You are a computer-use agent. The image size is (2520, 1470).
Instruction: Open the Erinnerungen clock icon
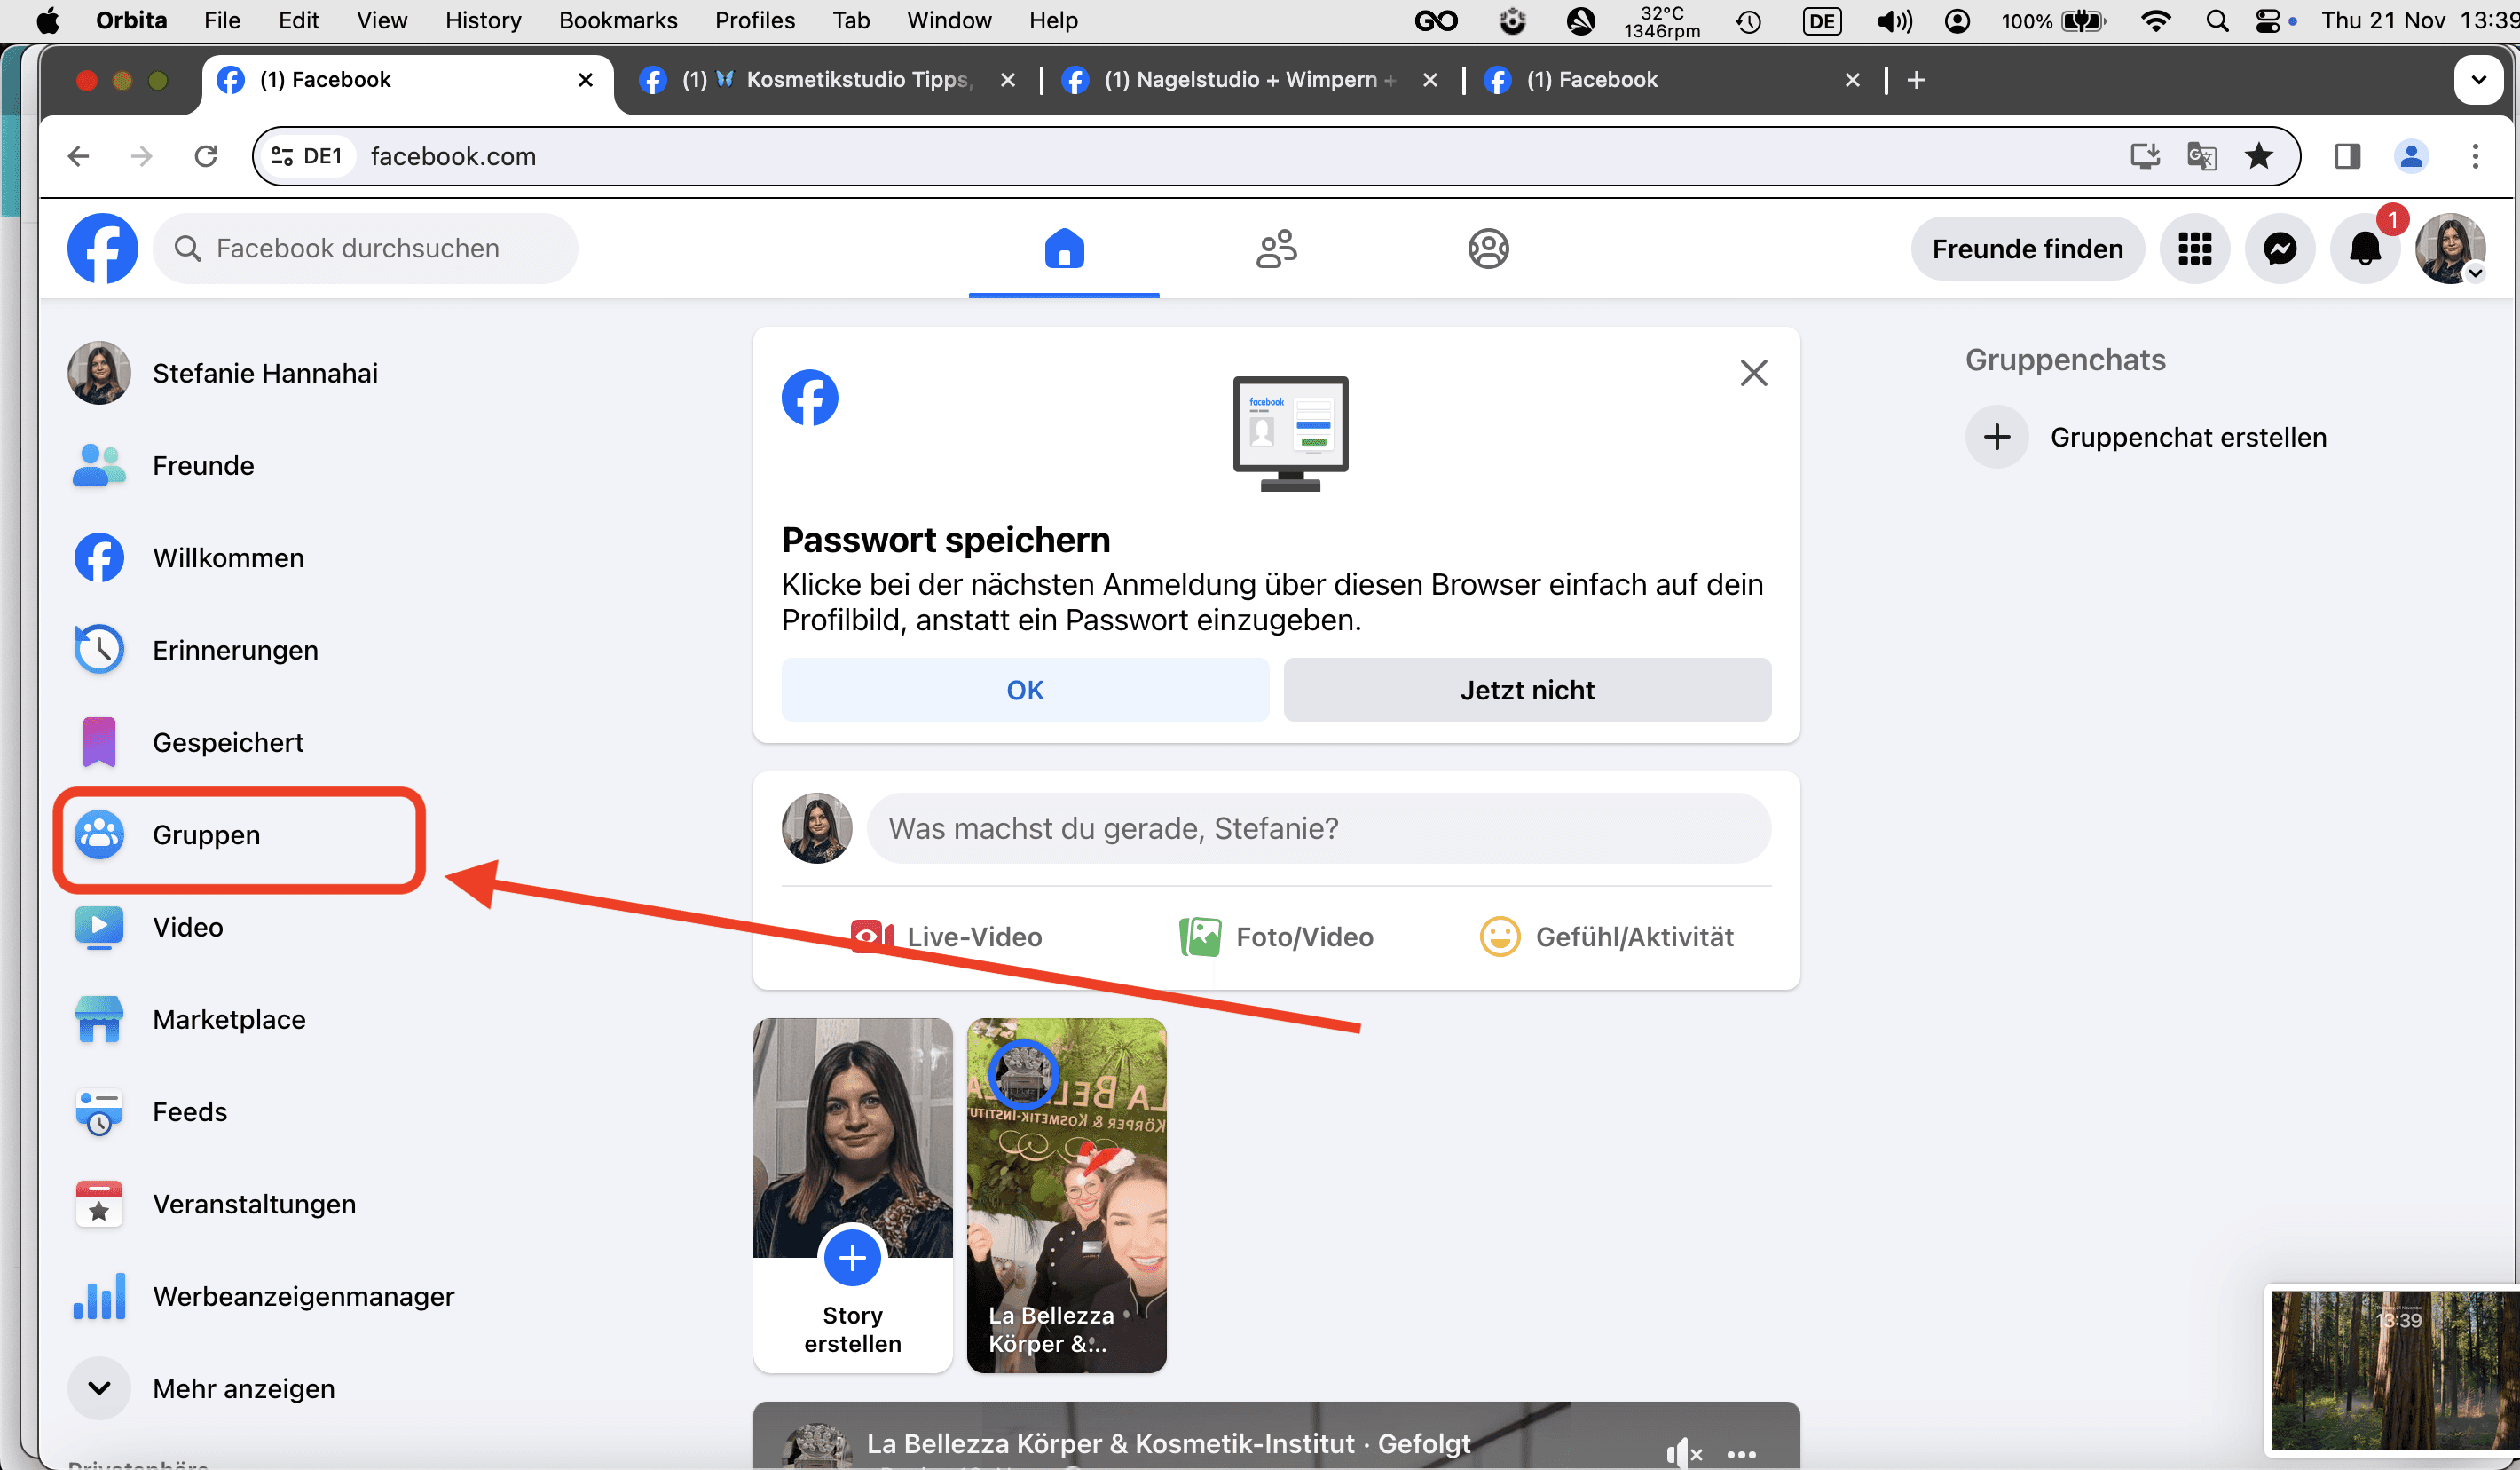99,650
